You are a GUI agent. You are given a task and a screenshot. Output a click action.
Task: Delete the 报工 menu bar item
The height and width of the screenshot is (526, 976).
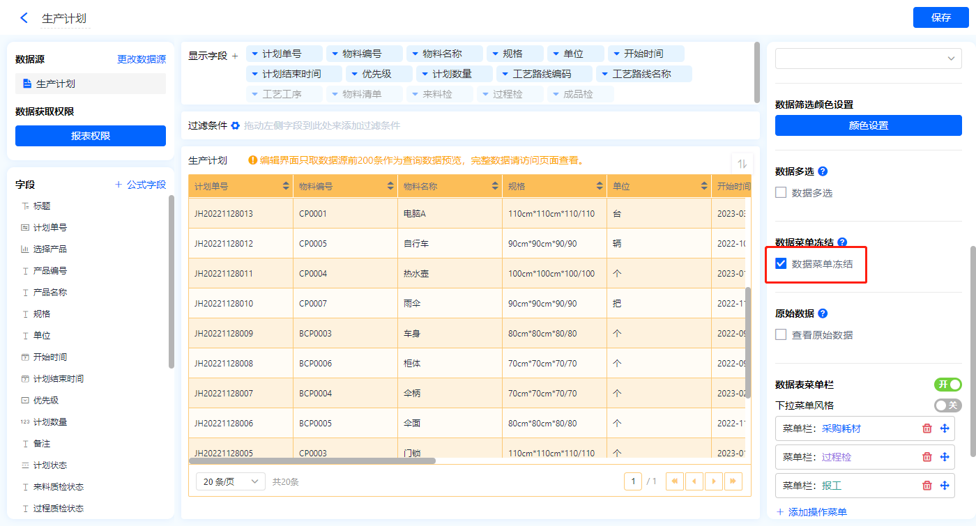point(927,486)
